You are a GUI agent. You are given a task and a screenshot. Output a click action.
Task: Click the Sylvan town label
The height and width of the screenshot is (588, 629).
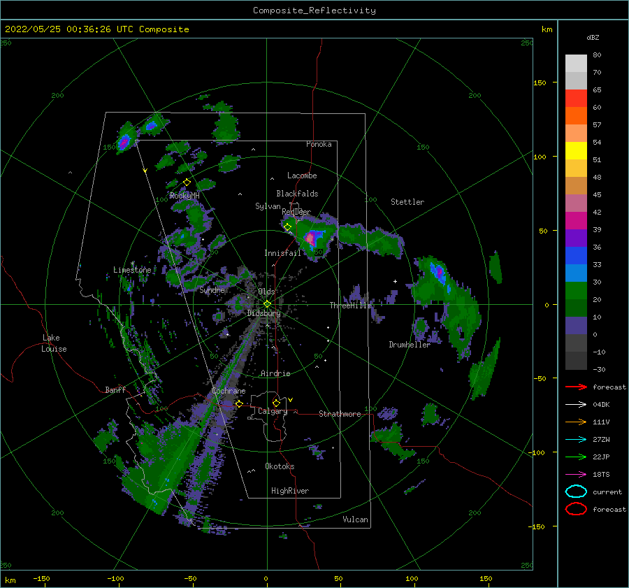(268, 206)
